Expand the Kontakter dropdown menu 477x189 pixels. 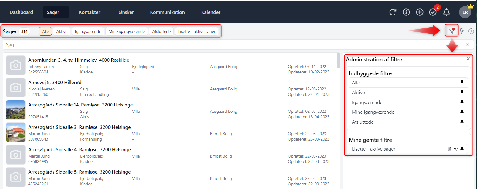pos(93,12)
